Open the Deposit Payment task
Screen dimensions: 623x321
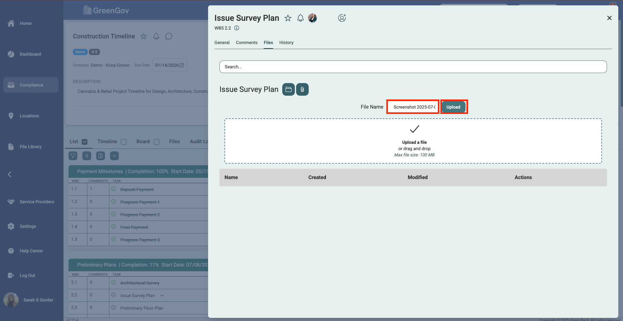click(137, 189)
